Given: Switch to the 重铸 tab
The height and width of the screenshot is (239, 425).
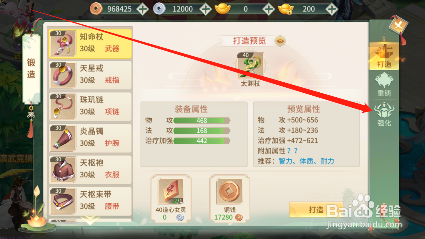Looking at the screenshot, I should pyautogui.click(x=384, y=85).
